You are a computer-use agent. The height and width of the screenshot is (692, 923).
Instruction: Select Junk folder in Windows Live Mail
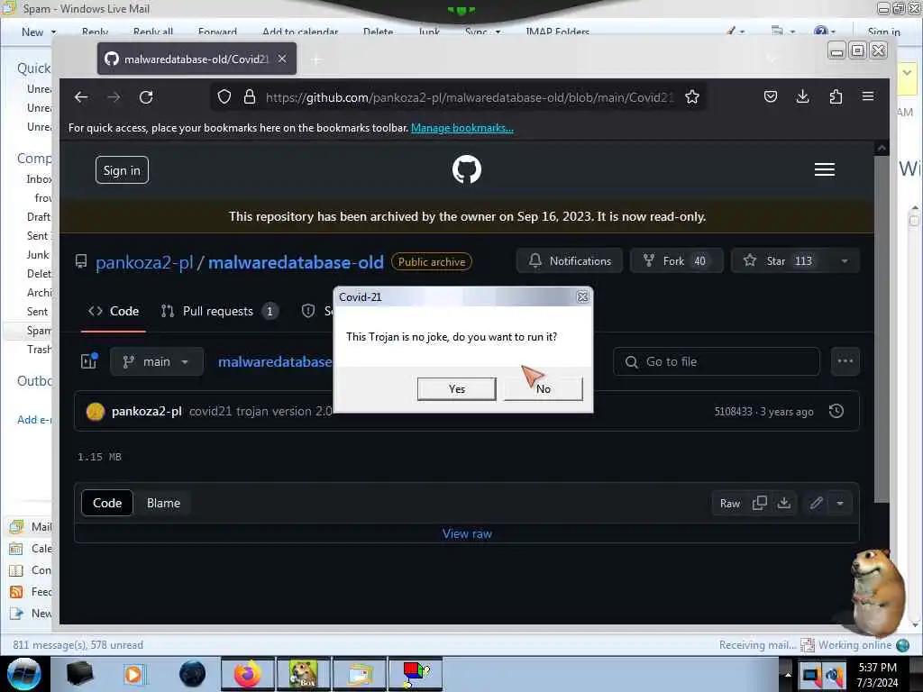click(38, 255)
